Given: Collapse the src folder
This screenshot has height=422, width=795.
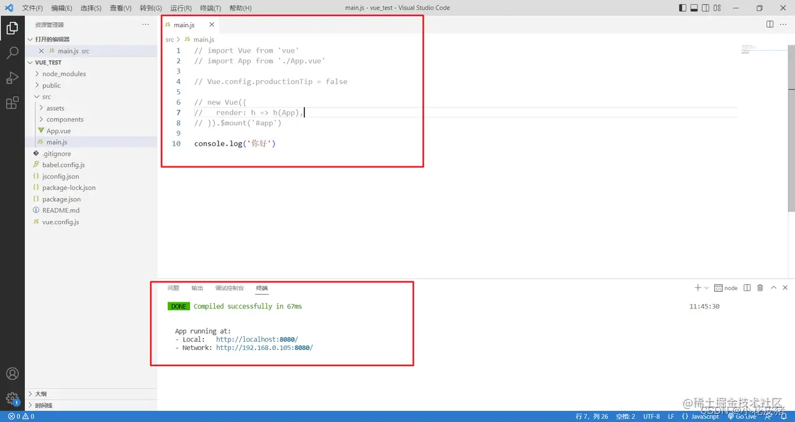Looking at the screenshot, I should pyautogui.click(x=91, y=96).
